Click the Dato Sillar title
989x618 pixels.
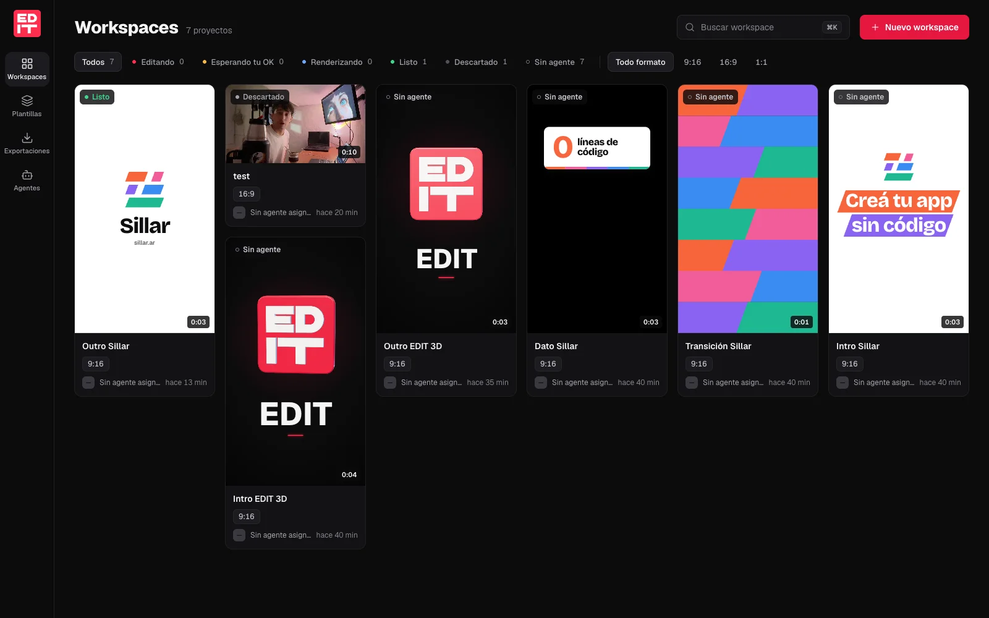(556, 346)
